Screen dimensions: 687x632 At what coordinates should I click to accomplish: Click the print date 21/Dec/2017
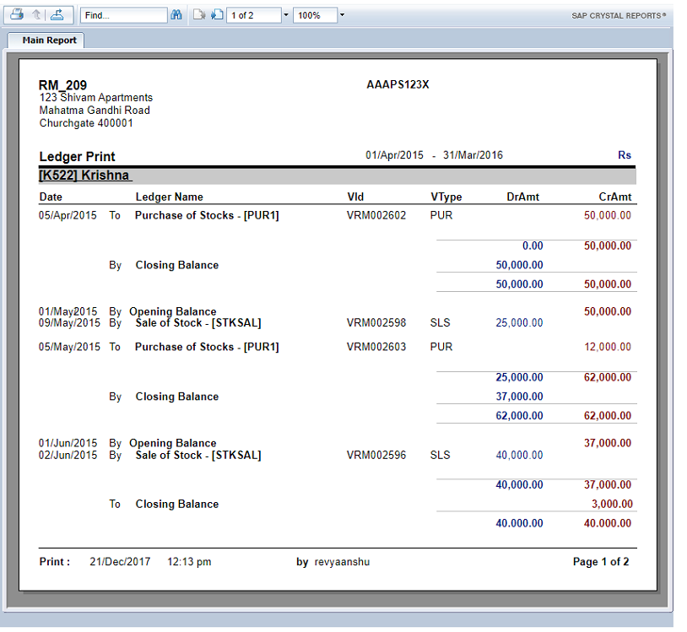[x=120, y=561]
